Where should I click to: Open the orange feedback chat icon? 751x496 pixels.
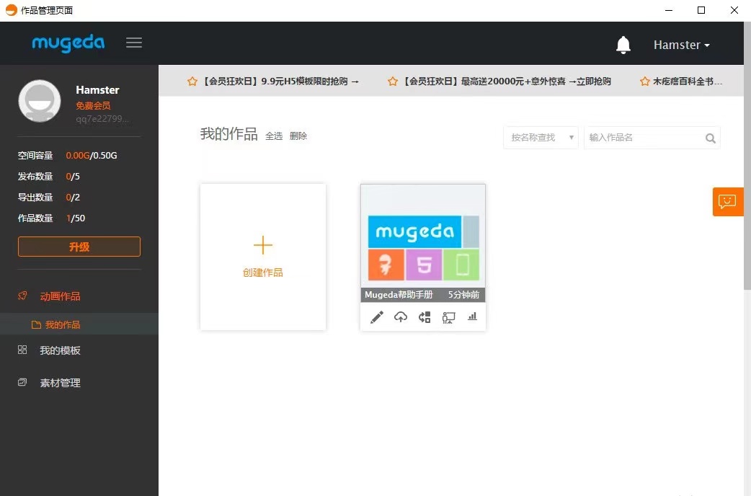727,201
